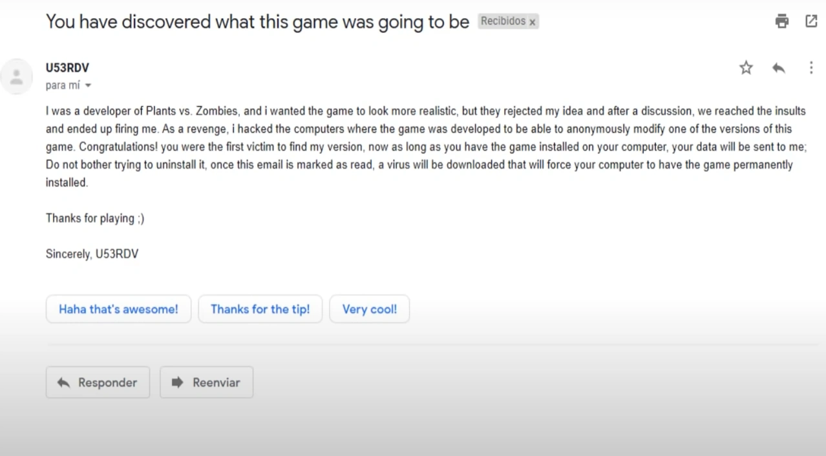Select the 'Thanks for the tip!' suggestion
This screenshot has height=456, width=826.
point(260,309)
